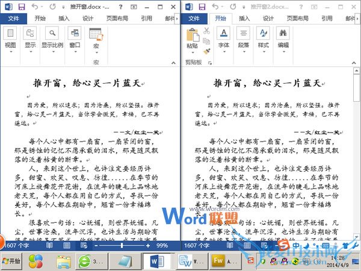Viewport: 361px width, 271px height.
Task: Click the right window's vertical scrollbar thumb
Action: (x=356, y=89)
